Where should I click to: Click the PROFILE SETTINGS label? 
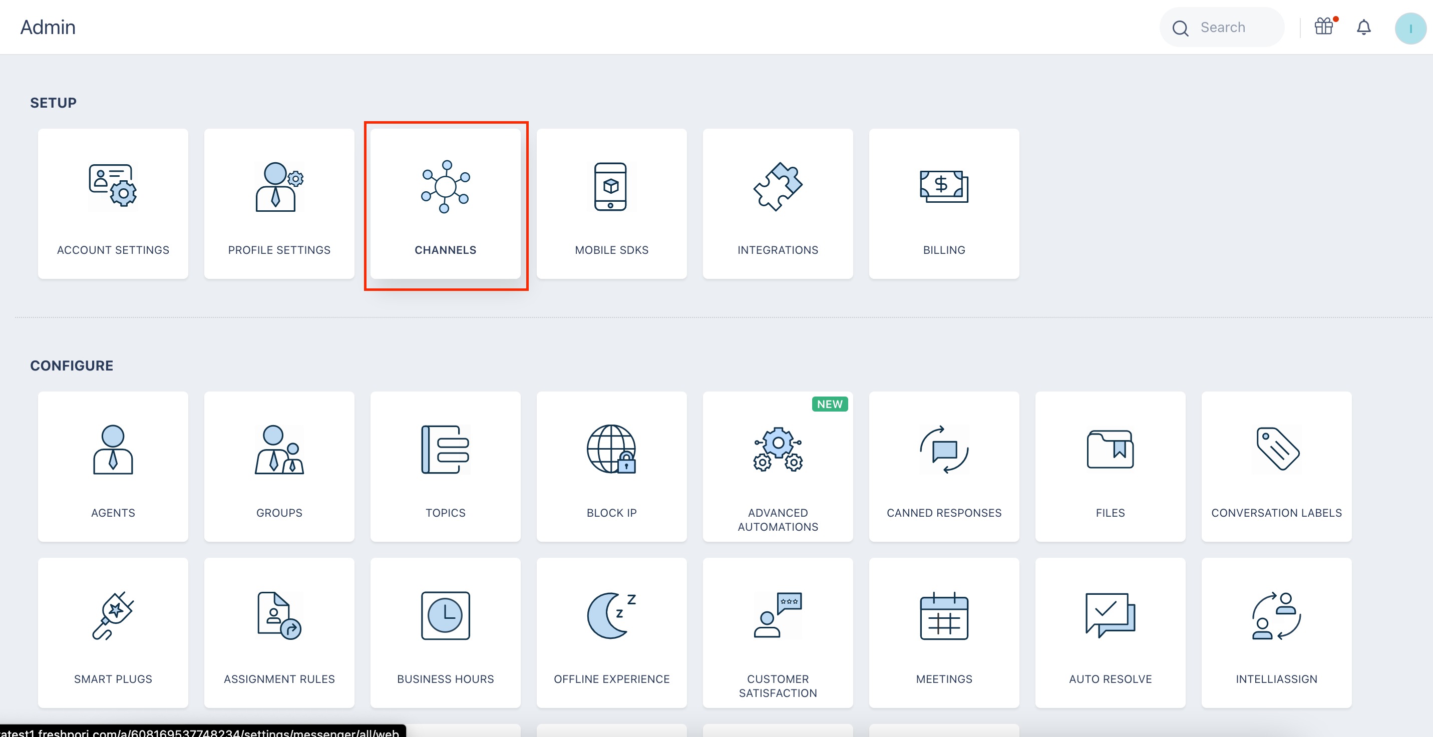pos(279,250)
